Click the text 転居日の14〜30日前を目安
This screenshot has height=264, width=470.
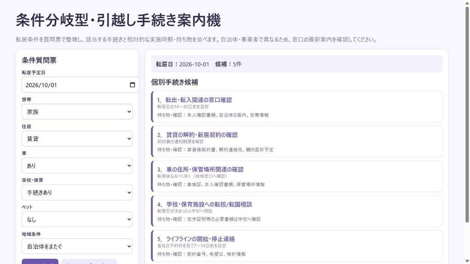pos(183,106)
